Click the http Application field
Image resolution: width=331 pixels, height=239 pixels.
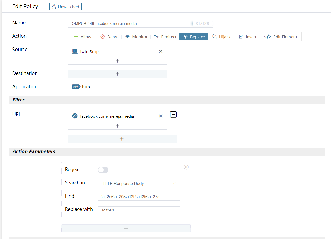pos(117,87)
